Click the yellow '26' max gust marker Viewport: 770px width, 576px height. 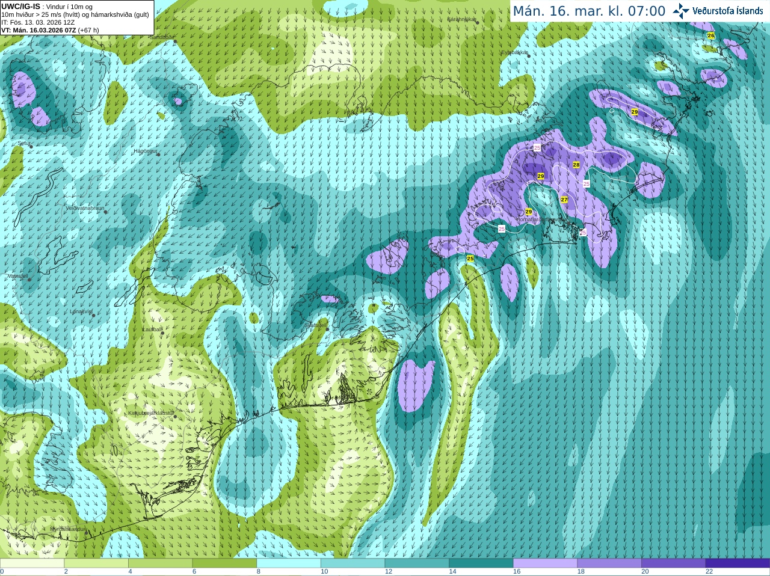(x=711, y=36)
